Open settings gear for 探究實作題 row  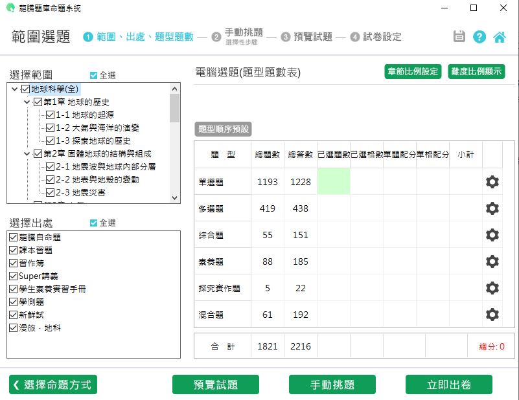click(492, 288)
